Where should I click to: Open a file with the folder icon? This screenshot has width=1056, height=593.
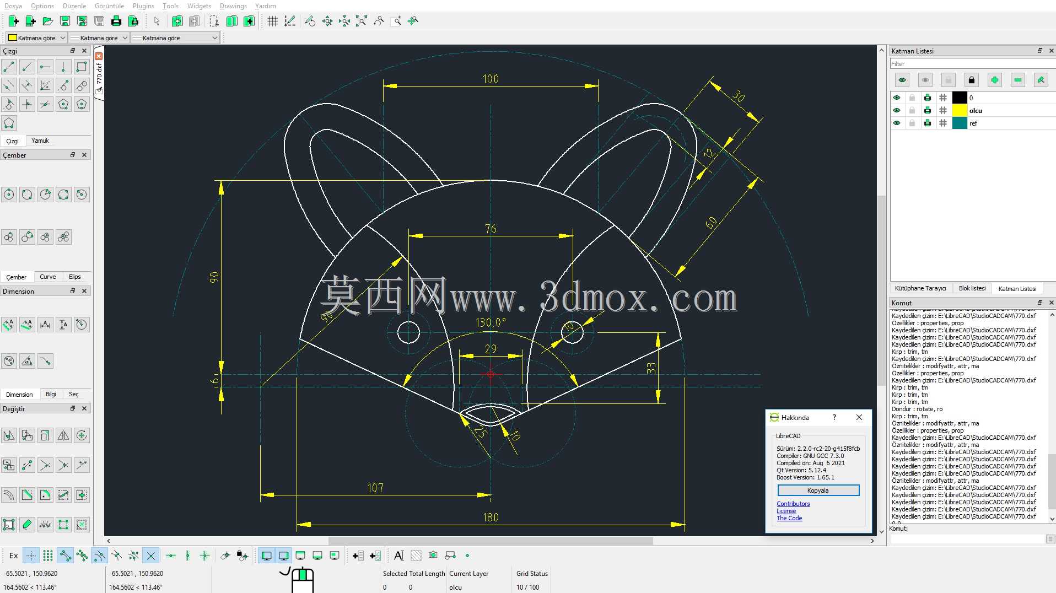tap(47, 21)
